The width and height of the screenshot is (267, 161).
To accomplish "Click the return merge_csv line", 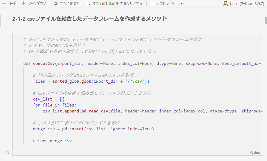I will (53, 141).
